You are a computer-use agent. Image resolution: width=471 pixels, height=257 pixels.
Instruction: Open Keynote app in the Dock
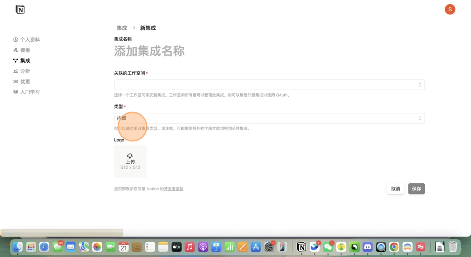pos(216,247)
